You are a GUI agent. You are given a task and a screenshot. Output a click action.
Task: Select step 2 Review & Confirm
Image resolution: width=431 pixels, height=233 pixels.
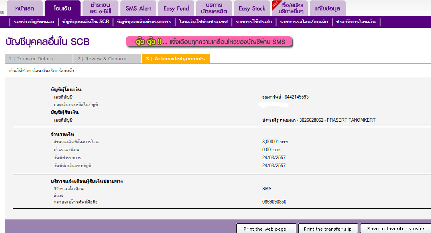pyautogui.click(x=107, y=59)
